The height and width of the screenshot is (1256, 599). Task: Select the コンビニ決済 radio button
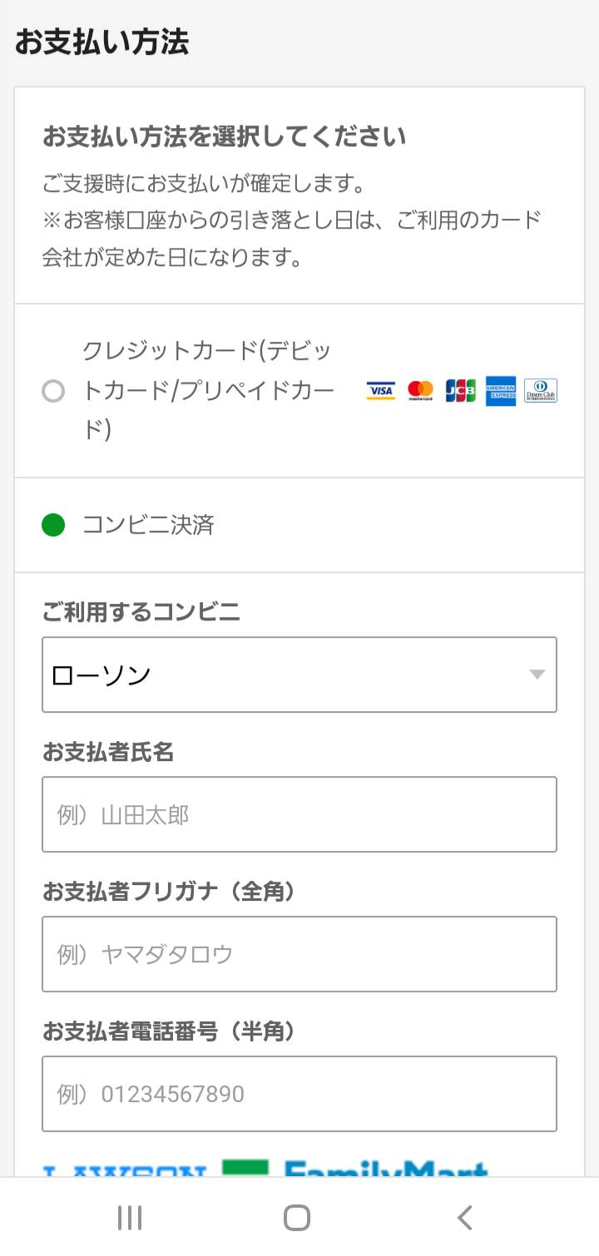click(53, 525)
